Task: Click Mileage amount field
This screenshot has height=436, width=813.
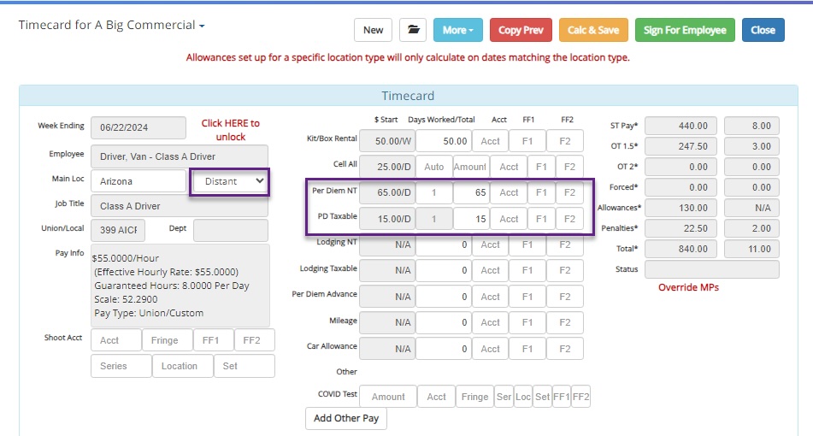Action: pos(444,322)
